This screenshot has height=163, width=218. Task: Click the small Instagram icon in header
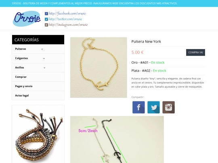(x=46, y=25)
